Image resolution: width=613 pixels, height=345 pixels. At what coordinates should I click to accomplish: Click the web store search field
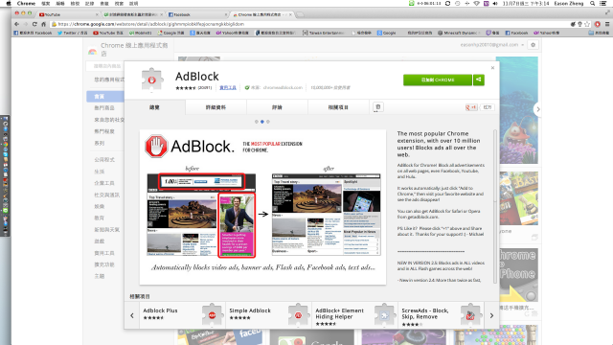click(105, 66)
